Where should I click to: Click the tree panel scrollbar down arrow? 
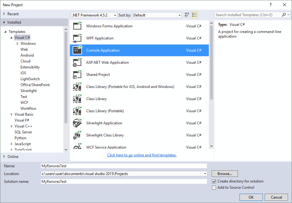click(x=66, y=150)
